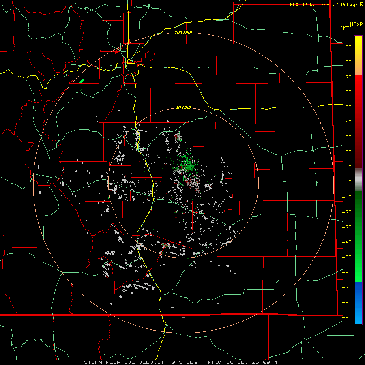
Task: Click the -10 tick label on velocity scale
Action: pos(347,198)
